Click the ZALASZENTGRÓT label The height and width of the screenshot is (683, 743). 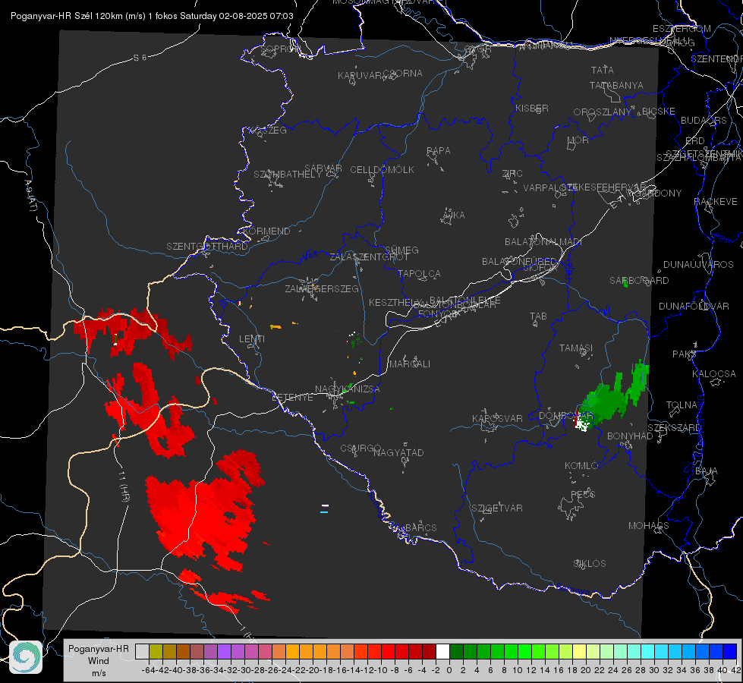click(x=369, y=257)
